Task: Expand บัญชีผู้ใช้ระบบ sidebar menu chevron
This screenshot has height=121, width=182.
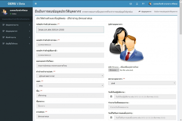Action: click(29, 44)
